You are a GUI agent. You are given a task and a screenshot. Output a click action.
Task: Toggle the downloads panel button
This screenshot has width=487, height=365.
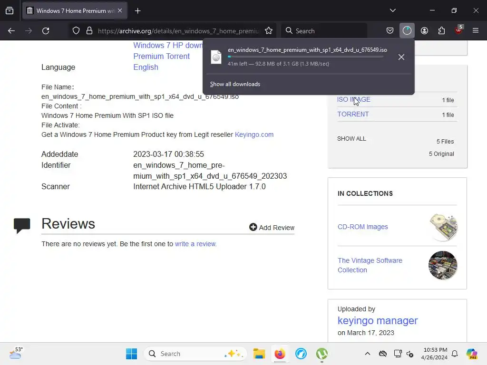point(407,31)
